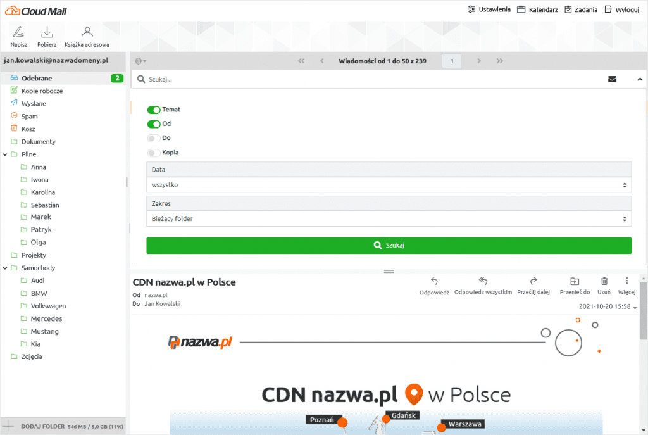Viewport: 648px width, 435px height.
Task: Toggle Temat search switch off
Action: tap(154, 110)
